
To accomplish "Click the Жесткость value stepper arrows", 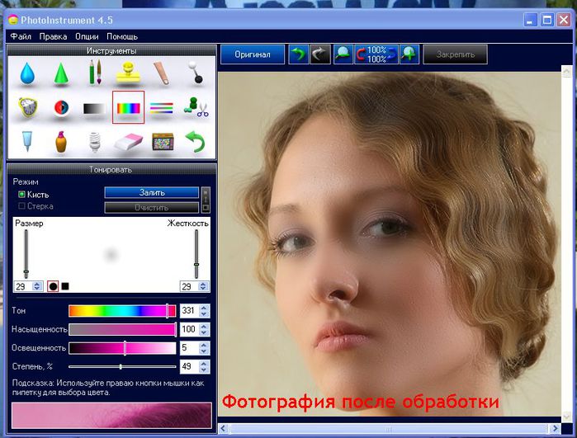I will tap(203, 286).
